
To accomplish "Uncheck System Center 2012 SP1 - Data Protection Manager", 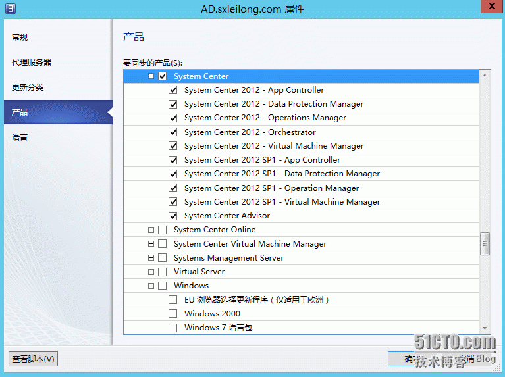I will click(173, 174).
